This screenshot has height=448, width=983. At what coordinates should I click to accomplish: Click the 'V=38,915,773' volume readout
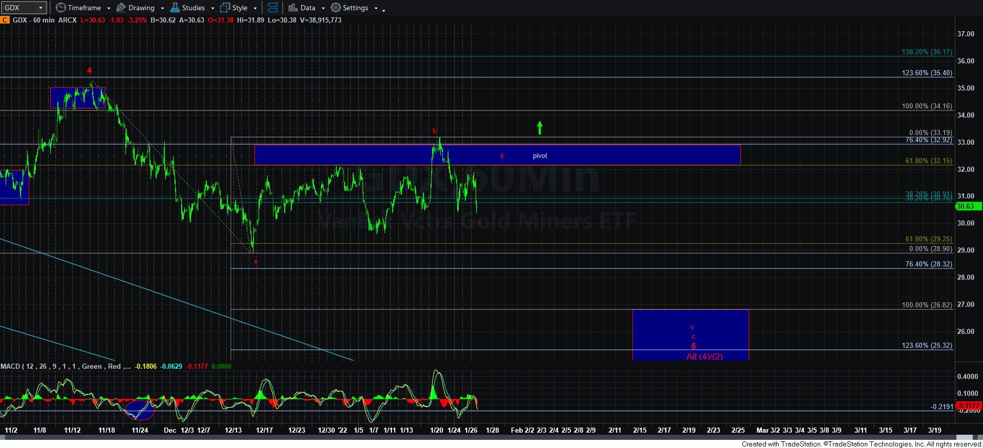pyautogui.click(x=320, y=20)
